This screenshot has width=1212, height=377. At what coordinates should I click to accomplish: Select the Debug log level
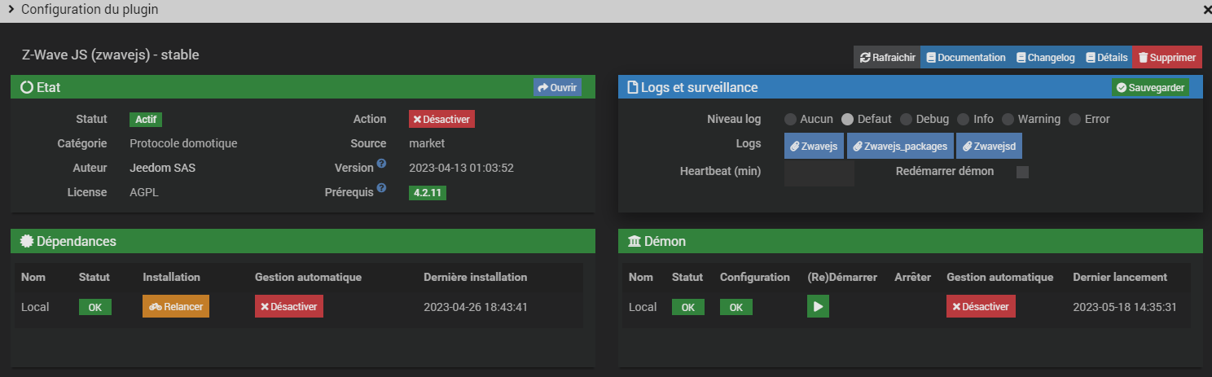pos(906,119)
